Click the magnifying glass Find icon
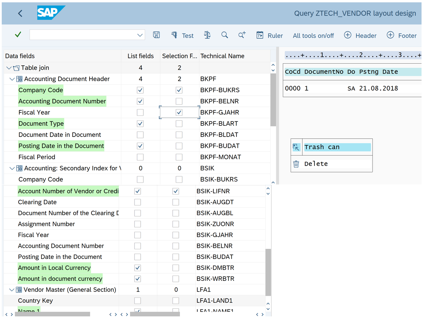This screenshot has height=319, width=423. pyautogui.click(x=224, y=35)
